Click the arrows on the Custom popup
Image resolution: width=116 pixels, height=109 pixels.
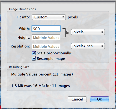[x=63, y=17]
